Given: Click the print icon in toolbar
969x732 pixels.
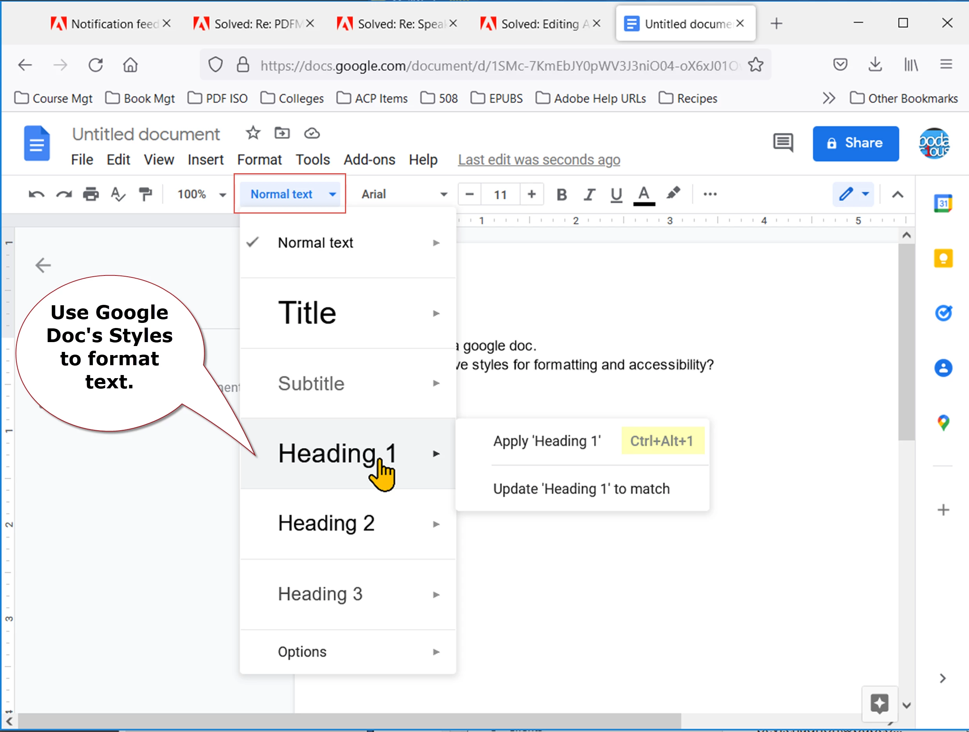Looking at the screenshot, I should (91, 194).
